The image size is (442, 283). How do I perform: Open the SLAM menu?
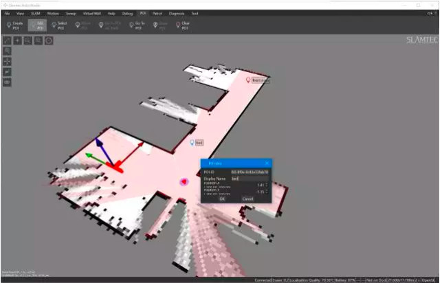point(36,13)
